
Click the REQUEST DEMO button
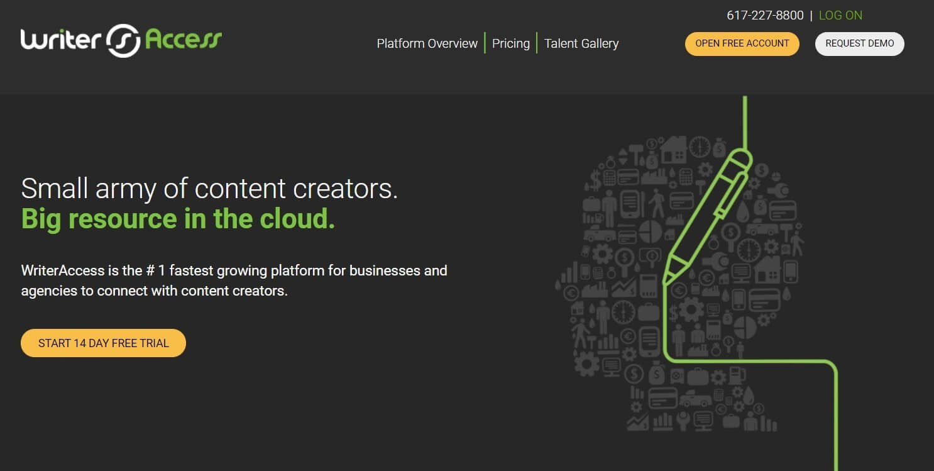pos(860,44)
